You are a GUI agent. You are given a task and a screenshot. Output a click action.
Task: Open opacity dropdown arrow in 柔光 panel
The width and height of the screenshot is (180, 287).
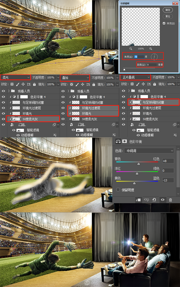(58, 78)
